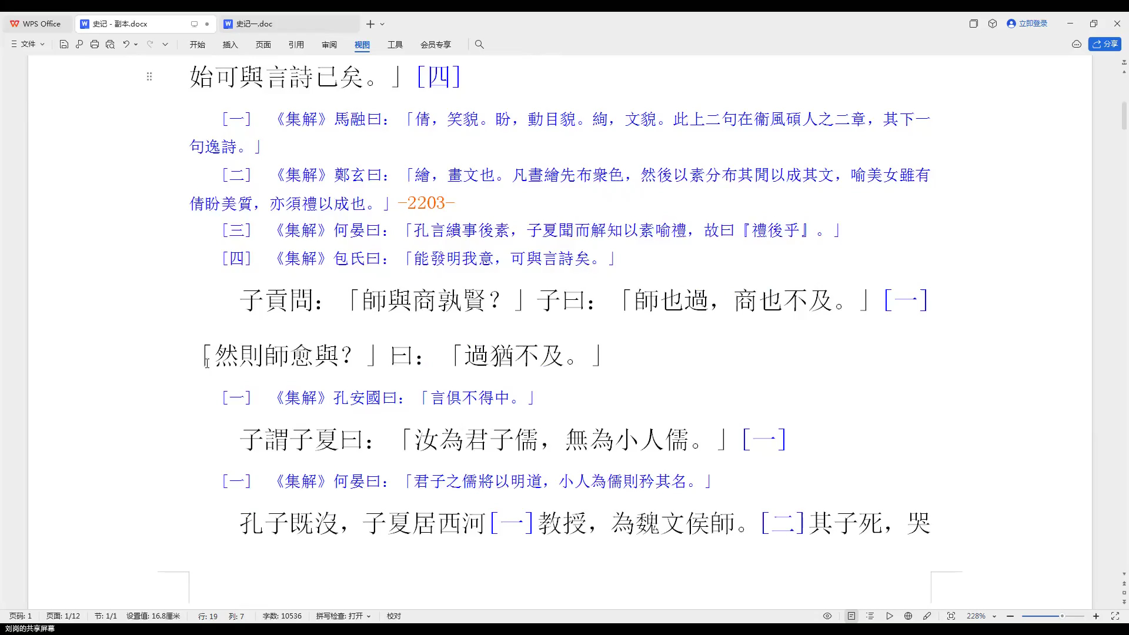This screenshot has width=1129, height=635.
Task: Click the cloud sync status icon
Action: click(x=1077, y=44)
